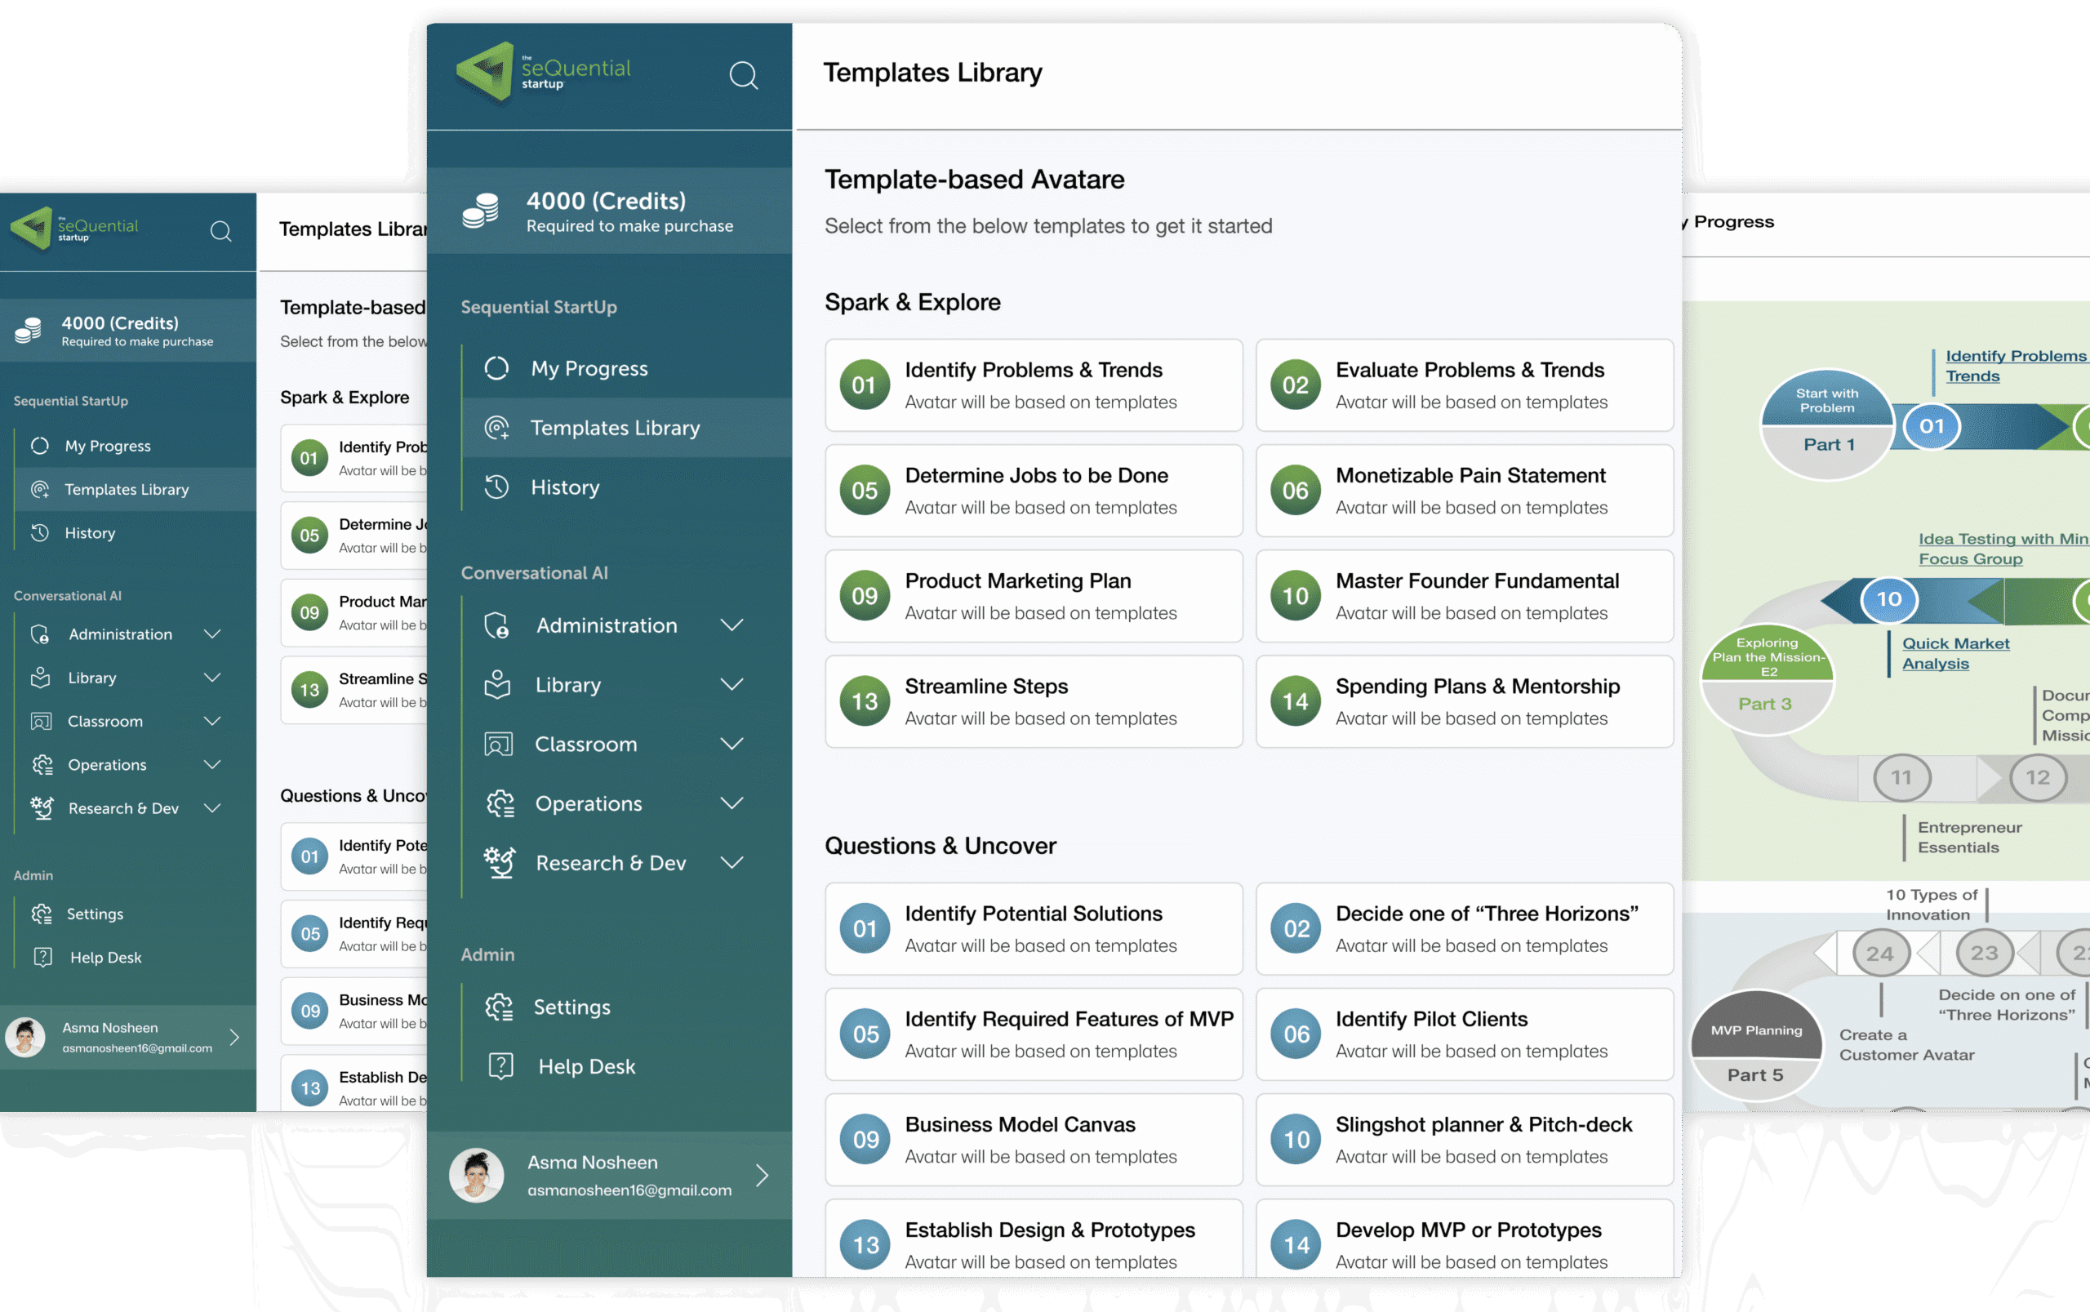Viewport: 2090px width, 1312px height.
Task: Click the Help Desk question icon
Action: (x=500, y=1066)
